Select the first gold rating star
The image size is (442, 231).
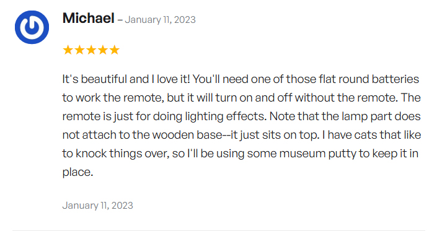[x=68, y=50]
